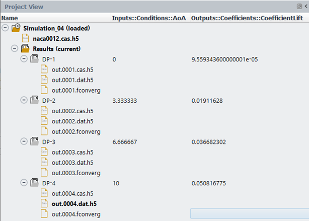
Task: Click the out.0001.fconverg file icon
Action: pos(44,90)
